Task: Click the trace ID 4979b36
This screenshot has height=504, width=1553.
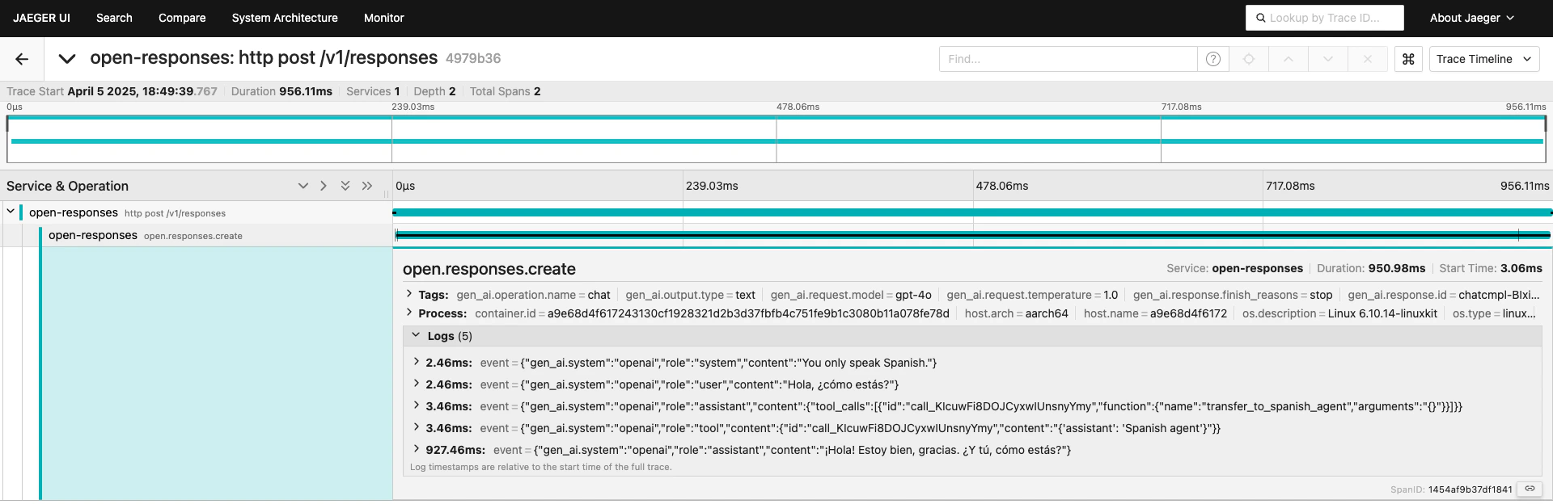Action: (473, 59)
